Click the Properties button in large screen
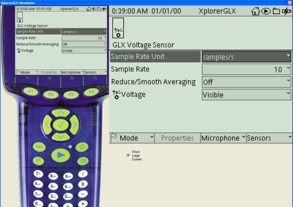 click(178, 138)
